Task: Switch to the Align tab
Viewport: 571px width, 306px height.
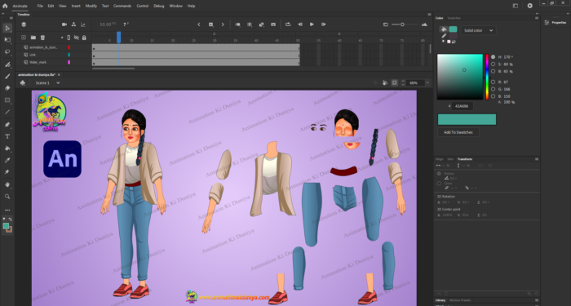Action: 440,159
